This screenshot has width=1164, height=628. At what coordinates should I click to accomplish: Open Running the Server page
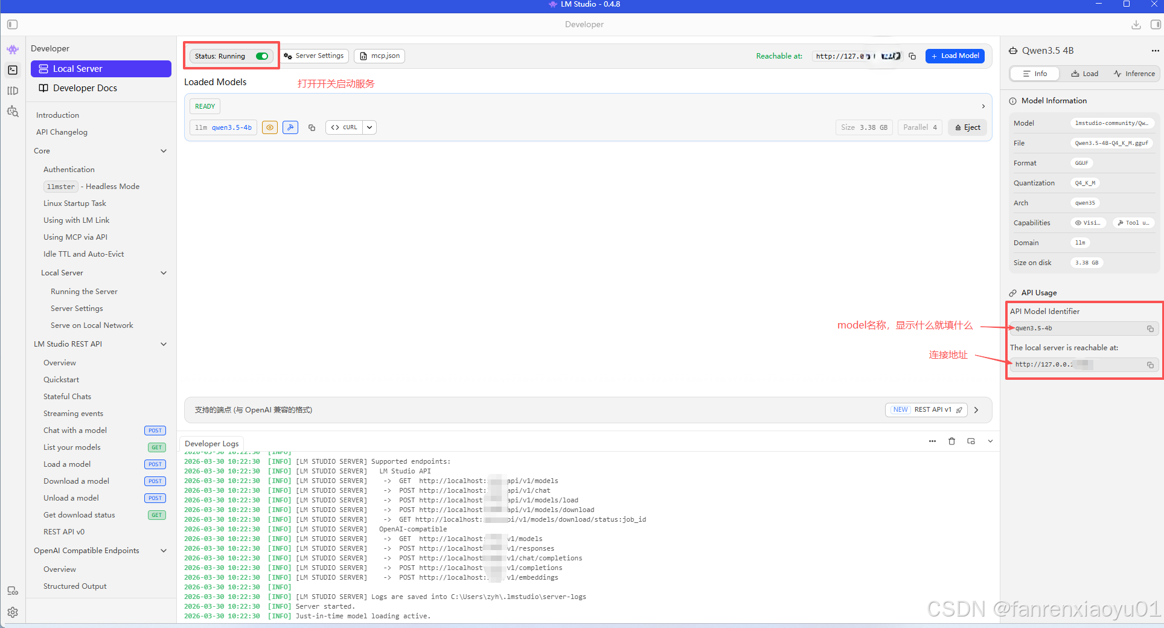point(84,292)
